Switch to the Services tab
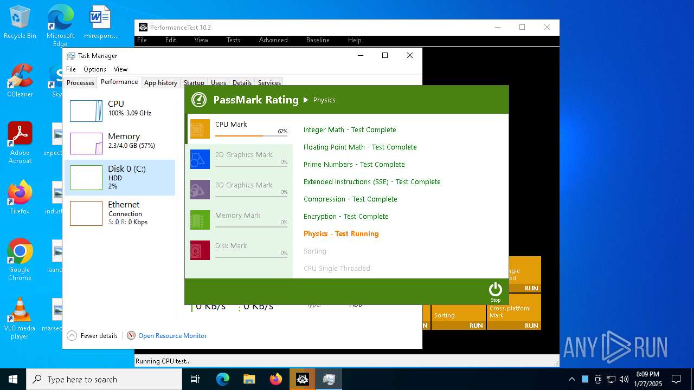Image resolution: width=694 pixels, height=390 pixels. (x=269, y=83)
